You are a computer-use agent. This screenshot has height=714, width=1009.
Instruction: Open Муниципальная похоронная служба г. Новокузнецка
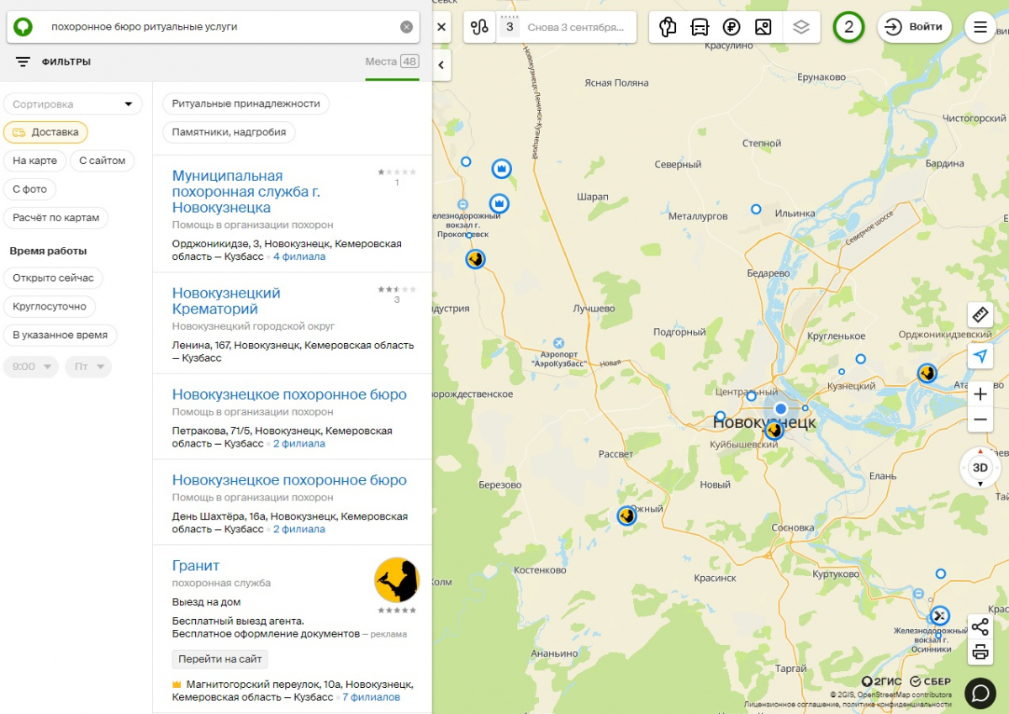point(246,192)
